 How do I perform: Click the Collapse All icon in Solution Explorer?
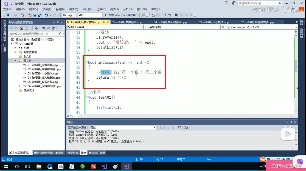click(49, 28)
